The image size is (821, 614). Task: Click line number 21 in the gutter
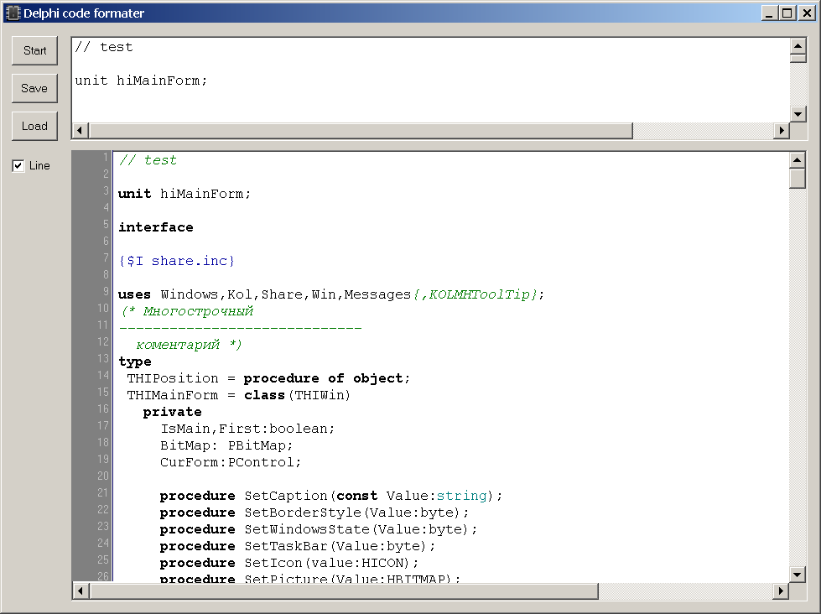pos(103,492)
